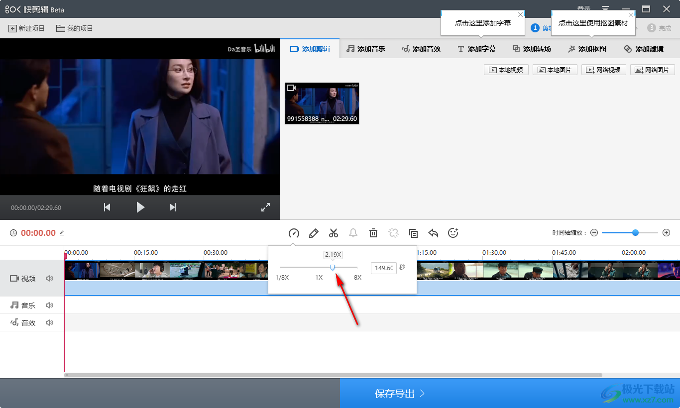The height and width of the screenshot is (408, 680).
Task: Click the bell mute icon in timeline toolbar
Action: pos(353,233)
